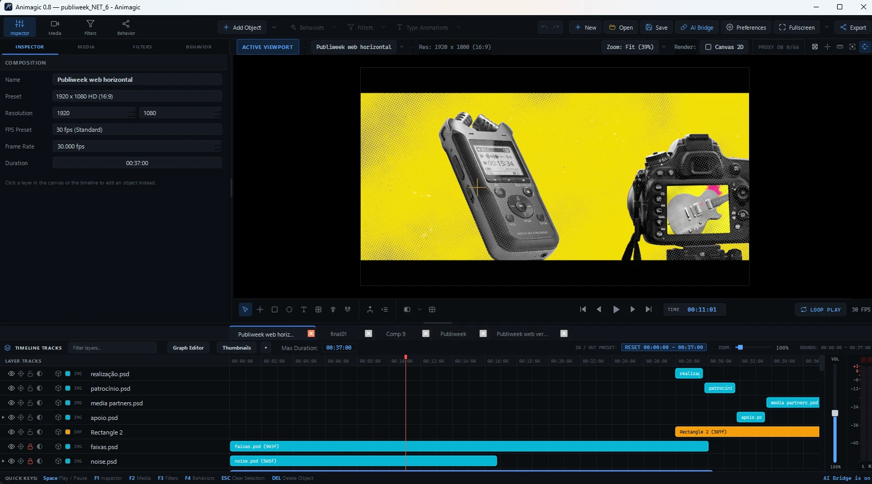Screen dimensions: 872x484
Task: Open the Media panel icon
Action: pyautogui.click(x=55, y=27)
